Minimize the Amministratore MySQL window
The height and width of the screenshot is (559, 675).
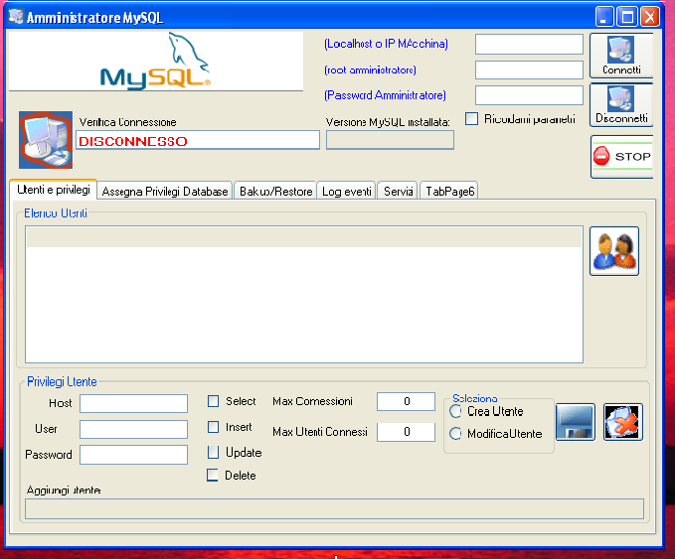click(604, 17)
